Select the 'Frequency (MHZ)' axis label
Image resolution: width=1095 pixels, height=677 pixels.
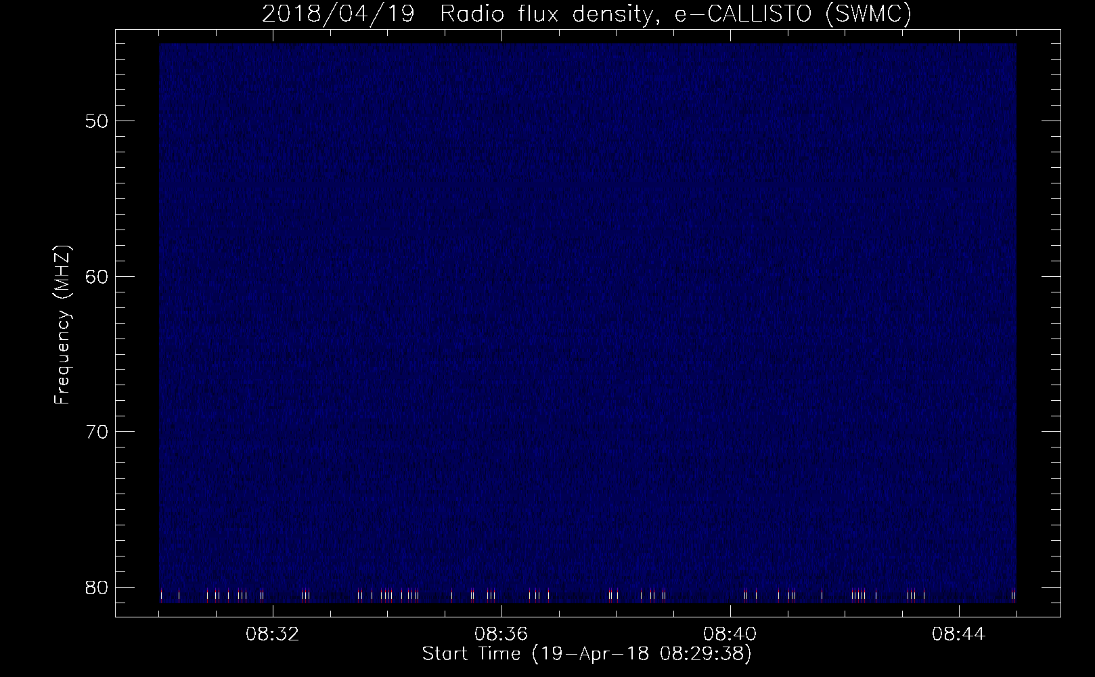point(62,325)
